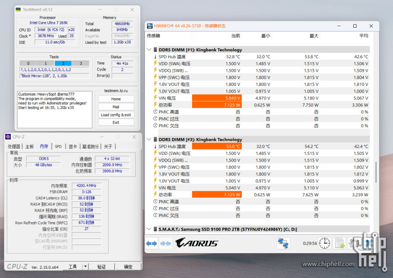Click highlighted 53.0 °C value of DIMM #3
This screenshot has width=393, height=278.
(217, 146)
